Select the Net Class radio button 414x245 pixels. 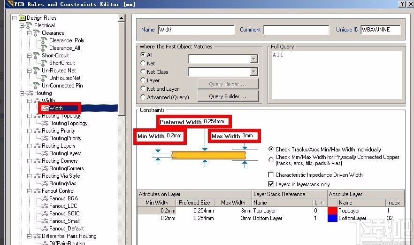pyautogui.click(x=143, y=71)
